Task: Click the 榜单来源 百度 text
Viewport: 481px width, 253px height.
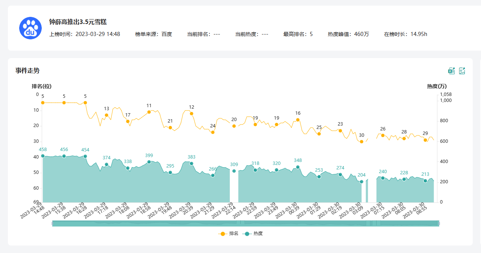Action: 153,34
